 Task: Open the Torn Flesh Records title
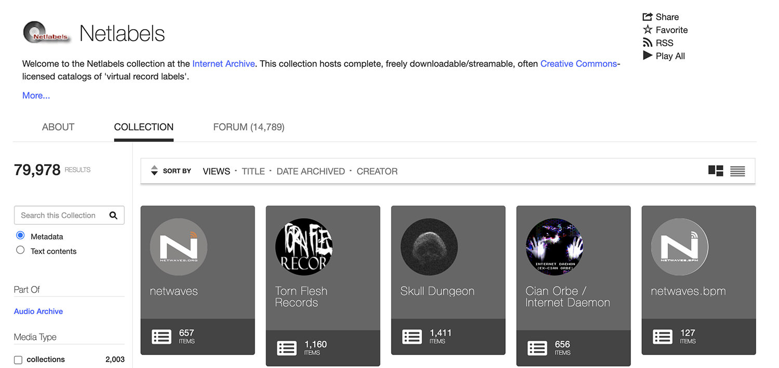pyautogui.click(x=301, y=297)
